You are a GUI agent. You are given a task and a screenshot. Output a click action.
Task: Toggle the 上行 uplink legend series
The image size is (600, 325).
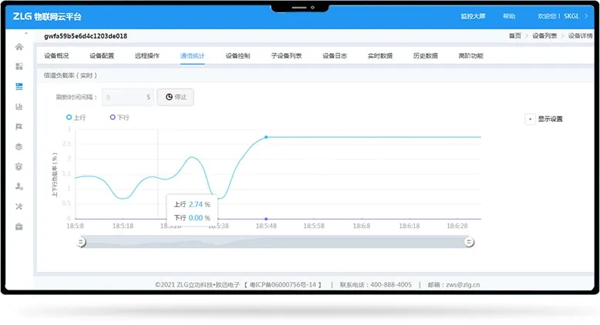(76, 118)
